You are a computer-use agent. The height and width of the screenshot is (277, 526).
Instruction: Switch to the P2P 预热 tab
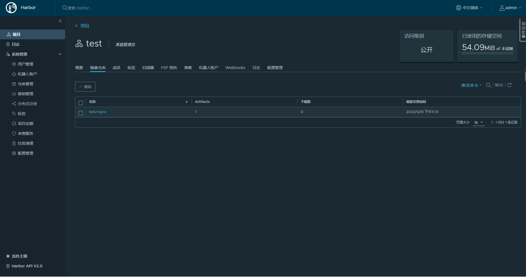click(169, 68)
